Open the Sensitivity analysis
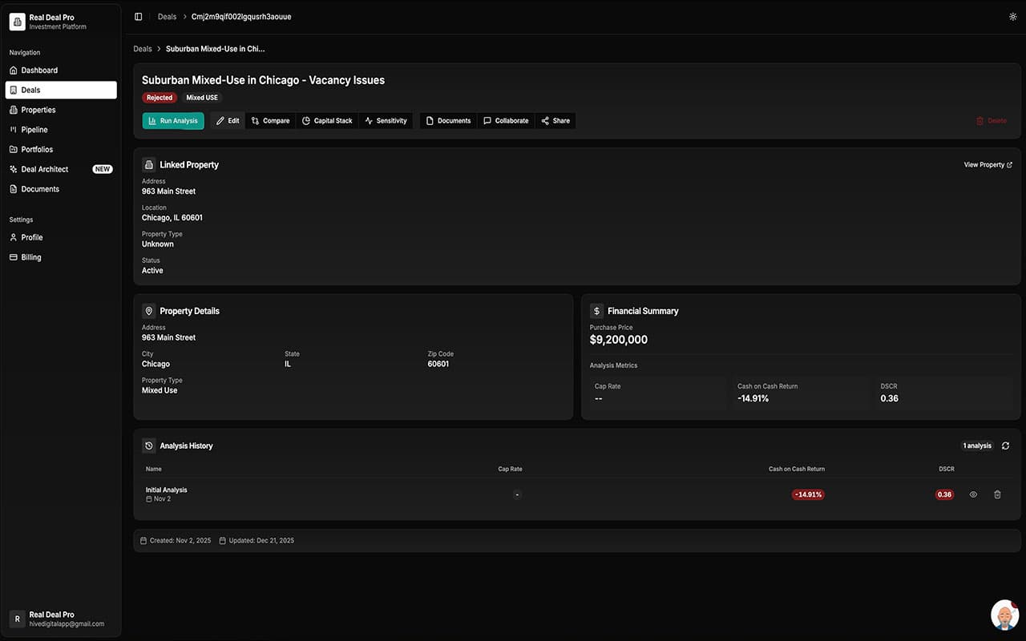 [386, 121]
